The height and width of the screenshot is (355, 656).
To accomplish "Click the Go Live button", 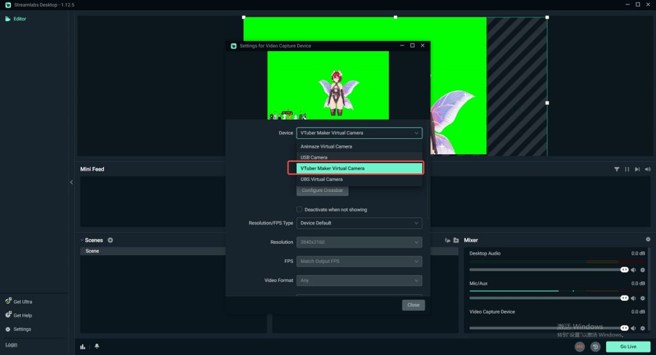I will [628, 347].
